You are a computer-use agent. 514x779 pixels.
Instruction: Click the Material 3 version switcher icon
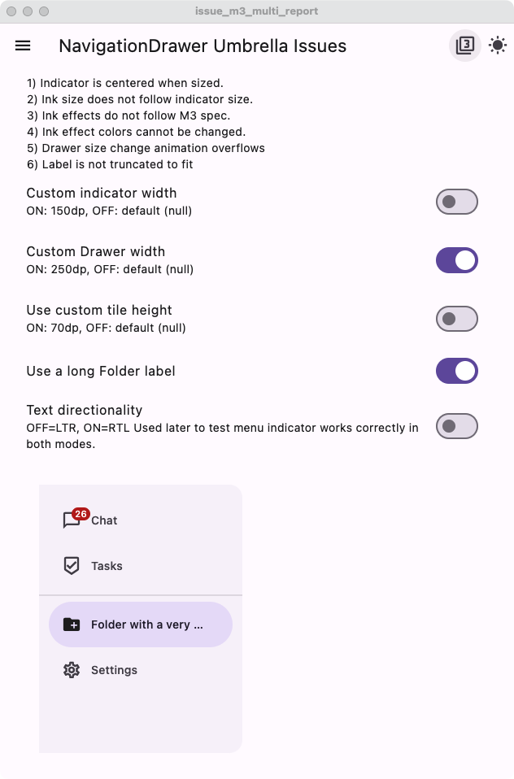[464, 46]
